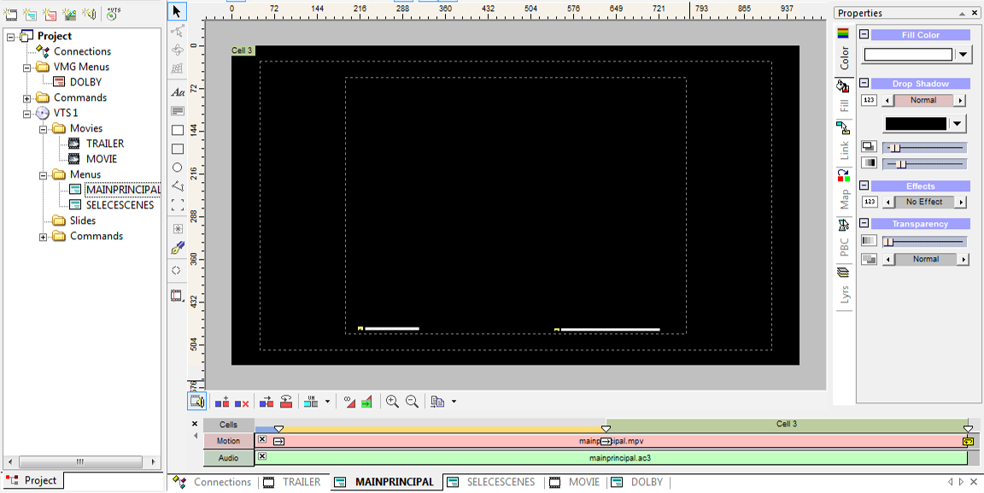This screenshot has width=984, height=493.
Task: Click the zoom out magnifier
Action: (412, 402)
